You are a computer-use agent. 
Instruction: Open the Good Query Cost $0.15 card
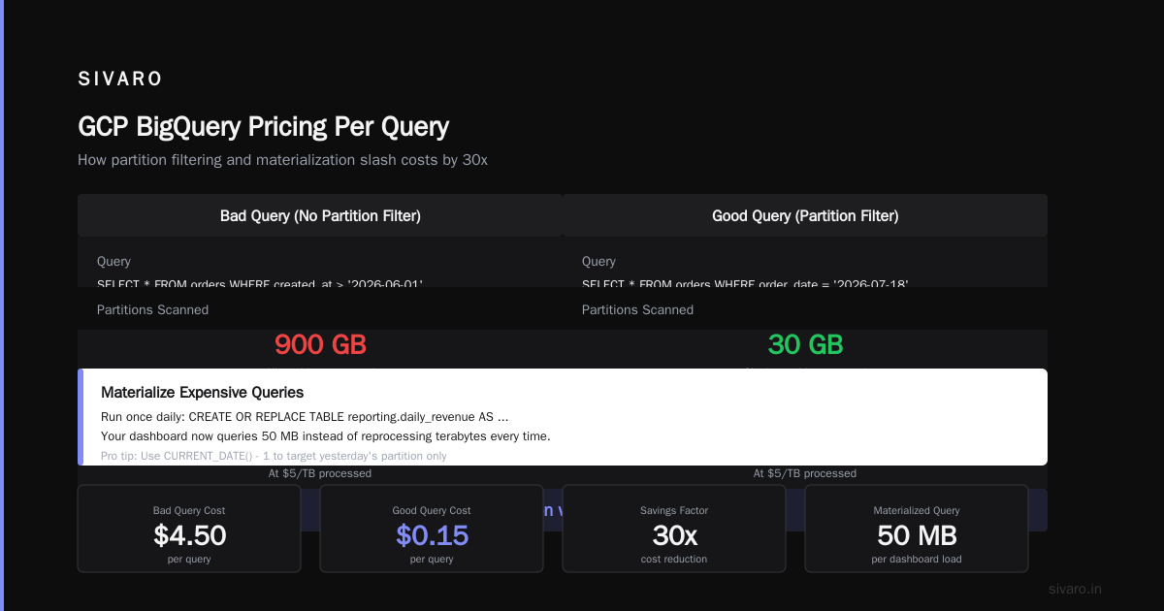432,529
